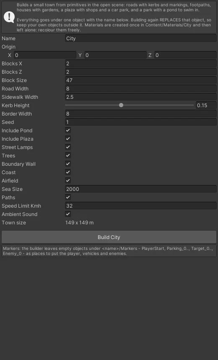Uncheck the Paths option
The width and height of the screenshot is (218, 360).
[x=68, y=197]
